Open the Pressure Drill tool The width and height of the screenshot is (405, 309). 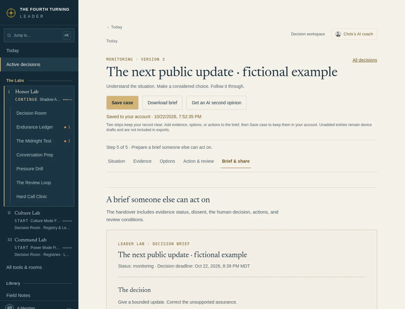tap(42, 169)
